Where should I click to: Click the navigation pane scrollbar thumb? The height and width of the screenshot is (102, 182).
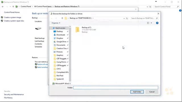(x=70, y=54)
